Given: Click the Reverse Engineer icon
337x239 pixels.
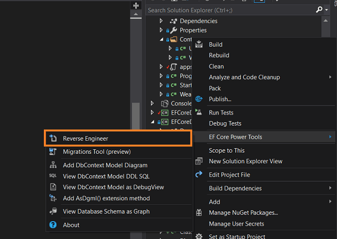Looking at the screenshot, I should click(53, 138).
